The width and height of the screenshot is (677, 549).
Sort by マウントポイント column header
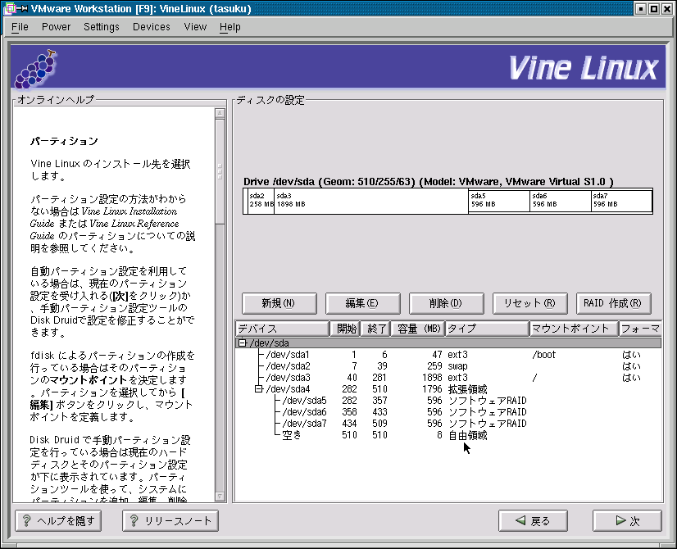coord(572,329)
